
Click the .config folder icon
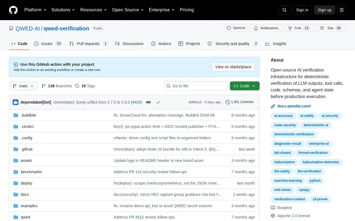point(16,138)
